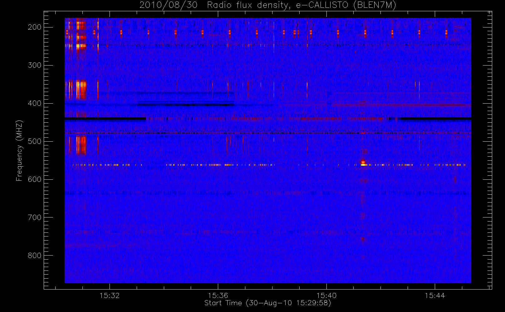Image resolution: width=505 pixels, height=312 pixels.
Task: Click the 'Start Time (30-Aug-10 15:29:58)' label
Action: (267, 303)
